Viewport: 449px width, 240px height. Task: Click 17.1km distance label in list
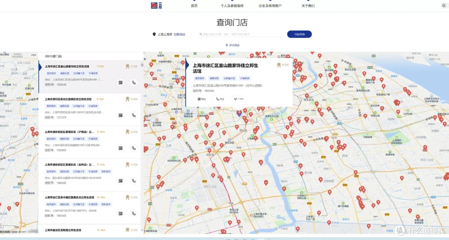coord(101,230)
